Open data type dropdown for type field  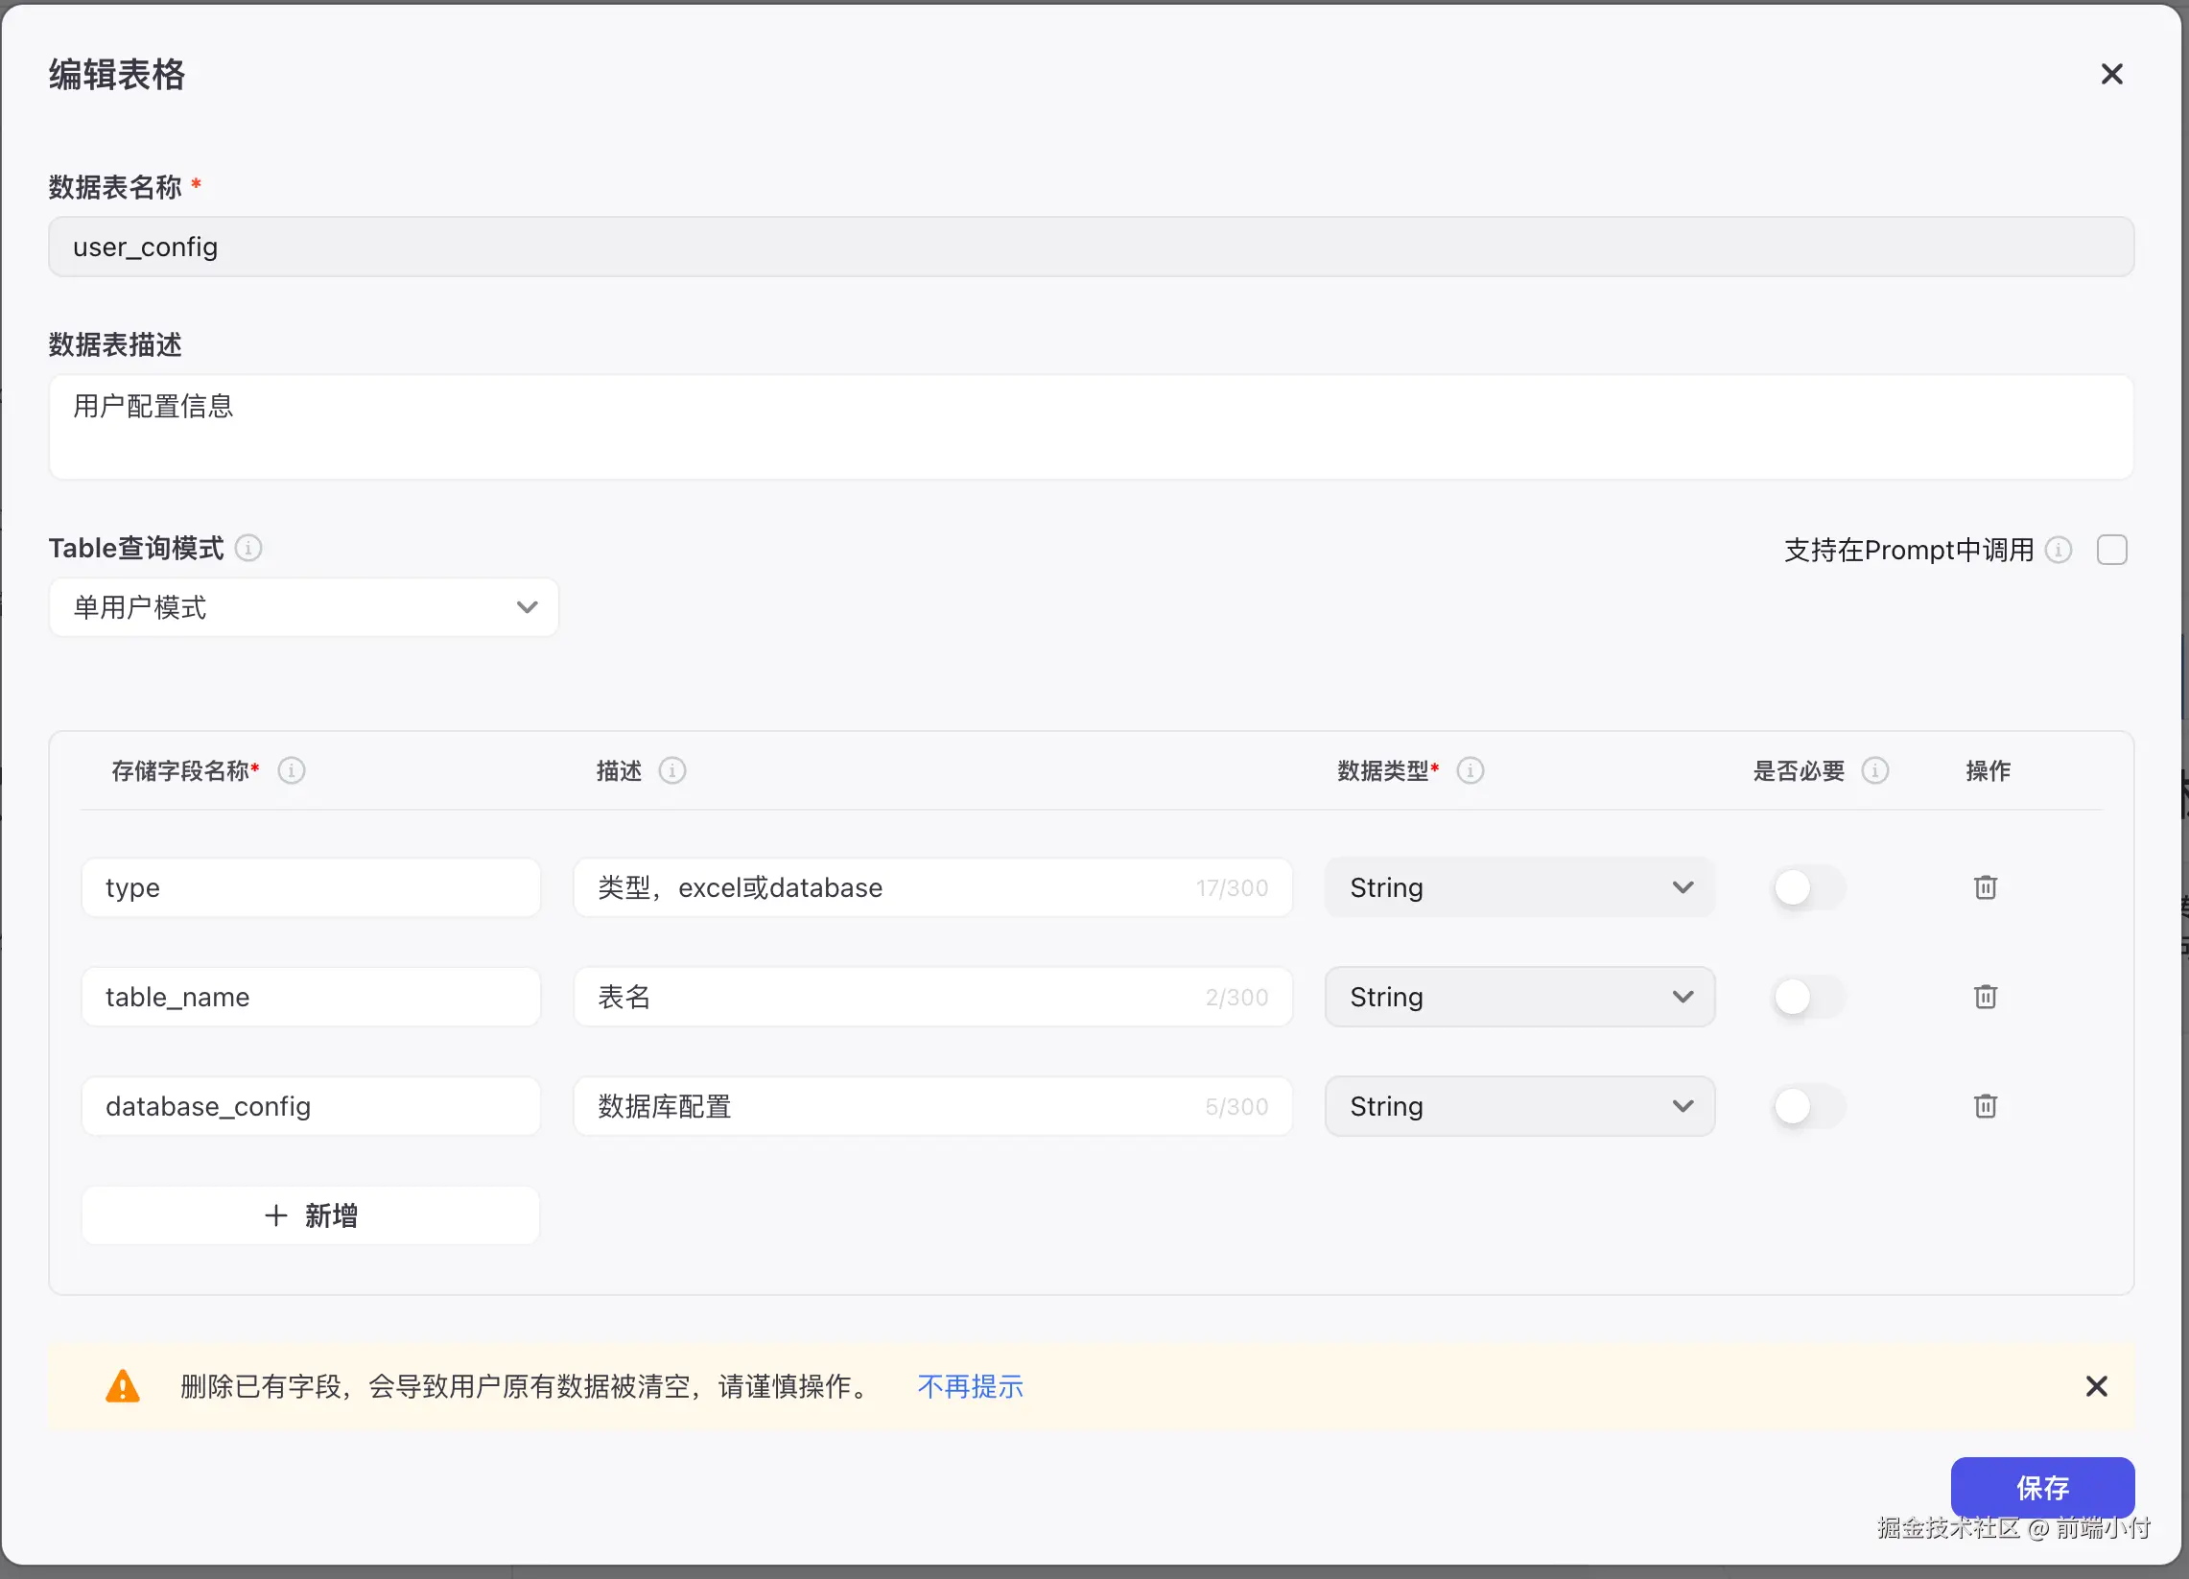point(1519,887)
